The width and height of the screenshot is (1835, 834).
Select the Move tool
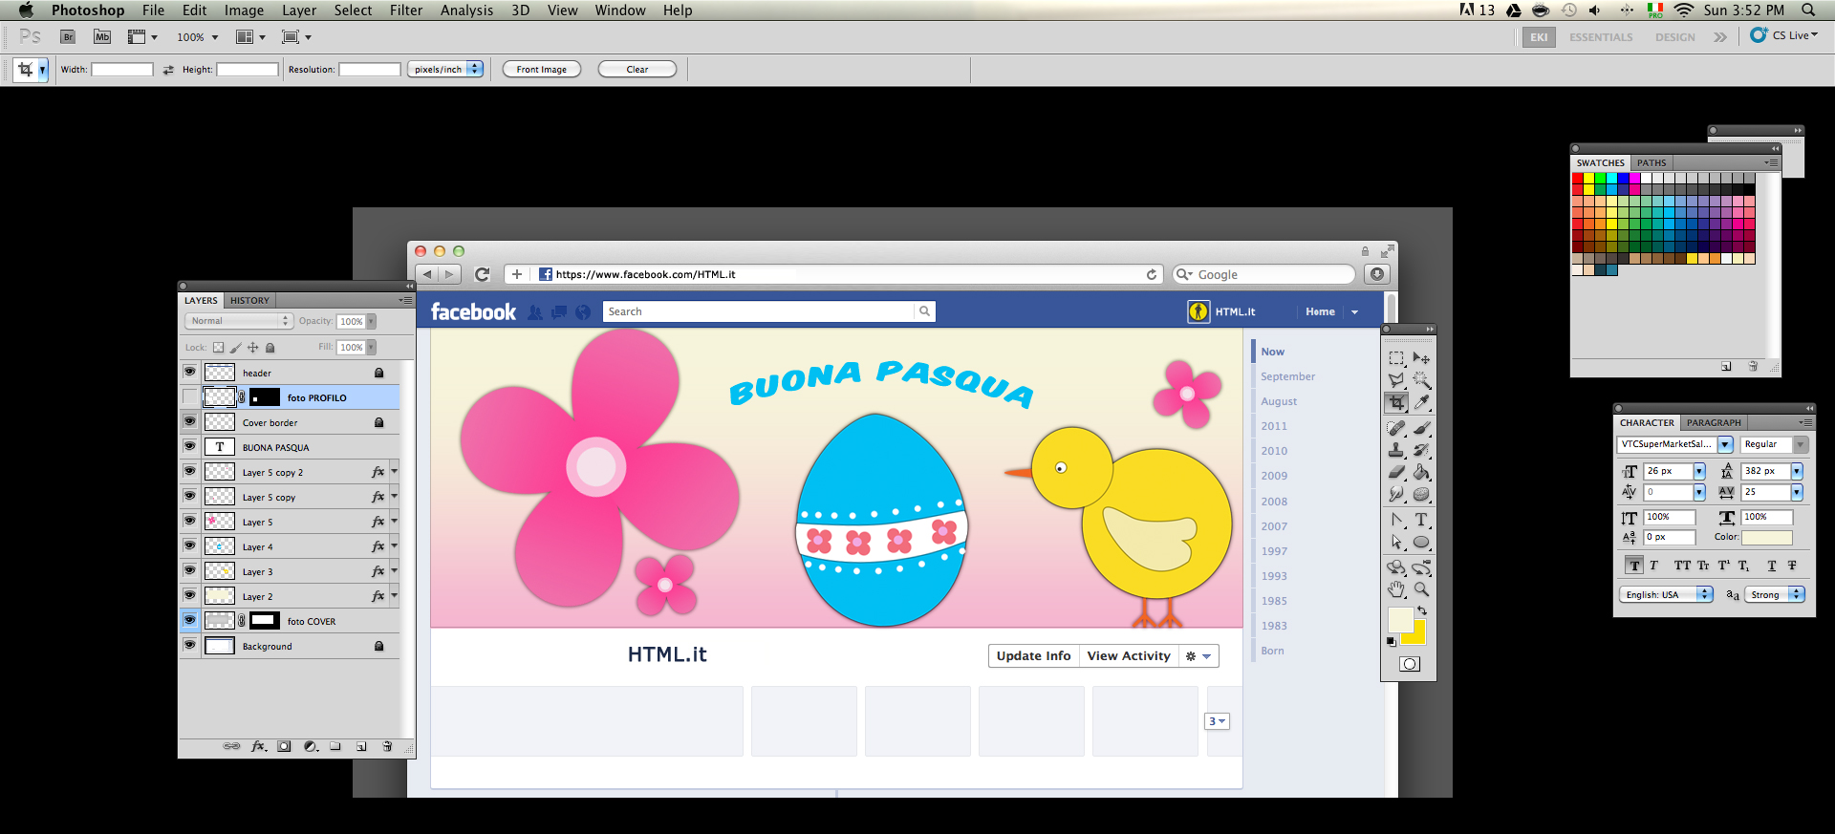click(x=1421, y=358)
